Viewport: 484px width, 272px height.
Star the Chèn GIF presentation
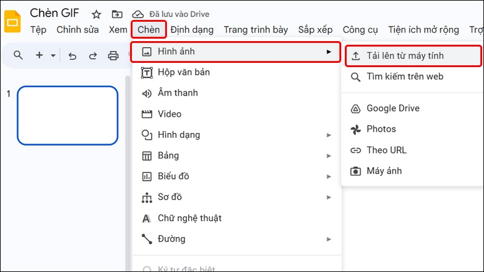pyautogui.click(x=96, y=14)
